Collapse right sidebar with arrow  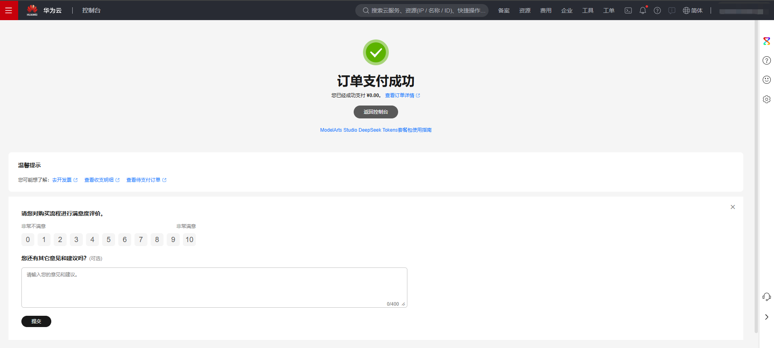767,317
